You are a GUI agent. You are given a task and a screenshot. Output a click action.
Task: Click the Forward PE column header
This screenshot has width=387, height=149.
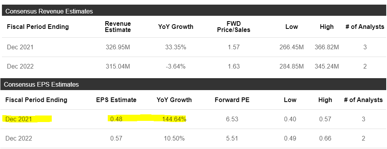232,100
